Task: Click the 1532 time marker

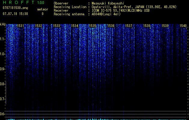Action: tap(38, 26)
